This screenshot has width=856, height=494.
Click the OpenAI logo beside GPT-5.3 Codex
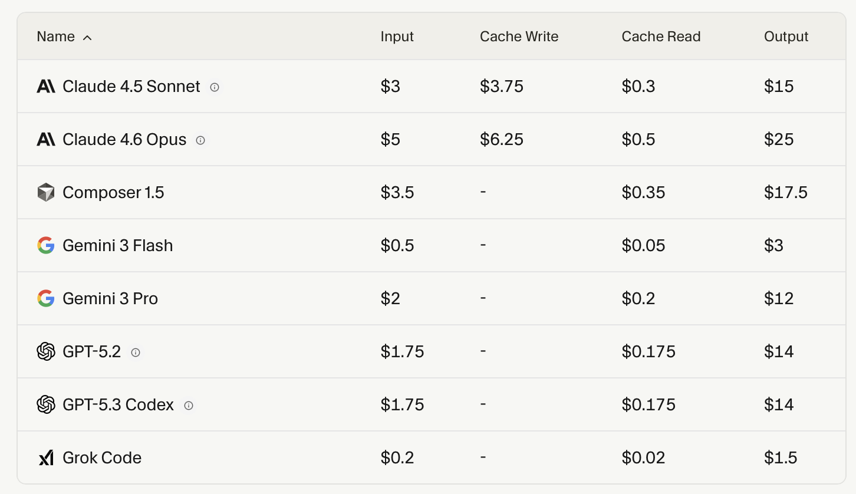coord(45,405)
